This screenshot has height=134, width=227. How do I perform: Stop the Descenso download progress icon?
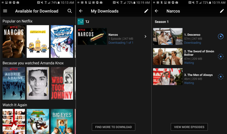point(221,37)
